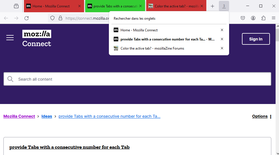Click the Sign In button

coord(256,39)
